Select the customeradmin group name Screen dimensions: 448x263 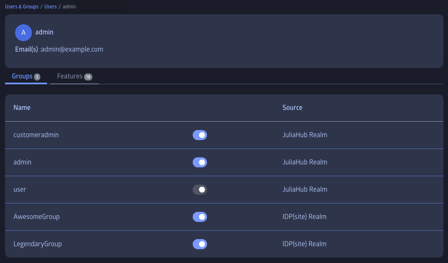(36, 135)
